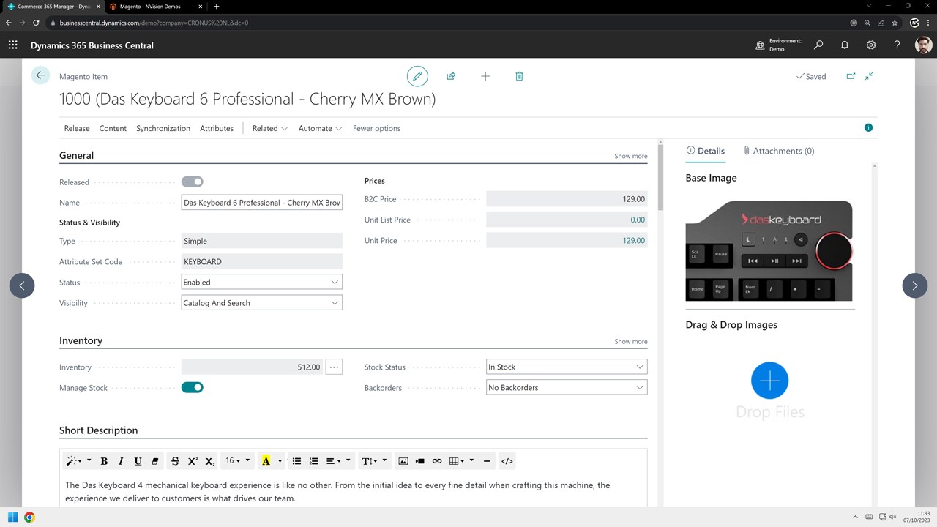The height and width of the screenshot is (527, 937).
Task: Click the collapse page arrows icon
Action: (x=869, y=76)
